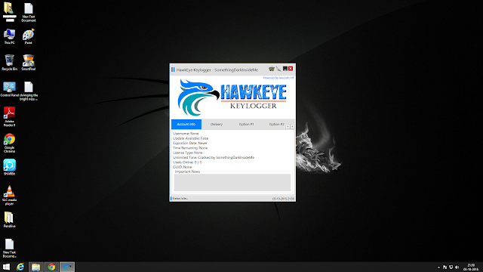
Task: Open the New Text Document at top of desktop
Action: coord(29,12)
